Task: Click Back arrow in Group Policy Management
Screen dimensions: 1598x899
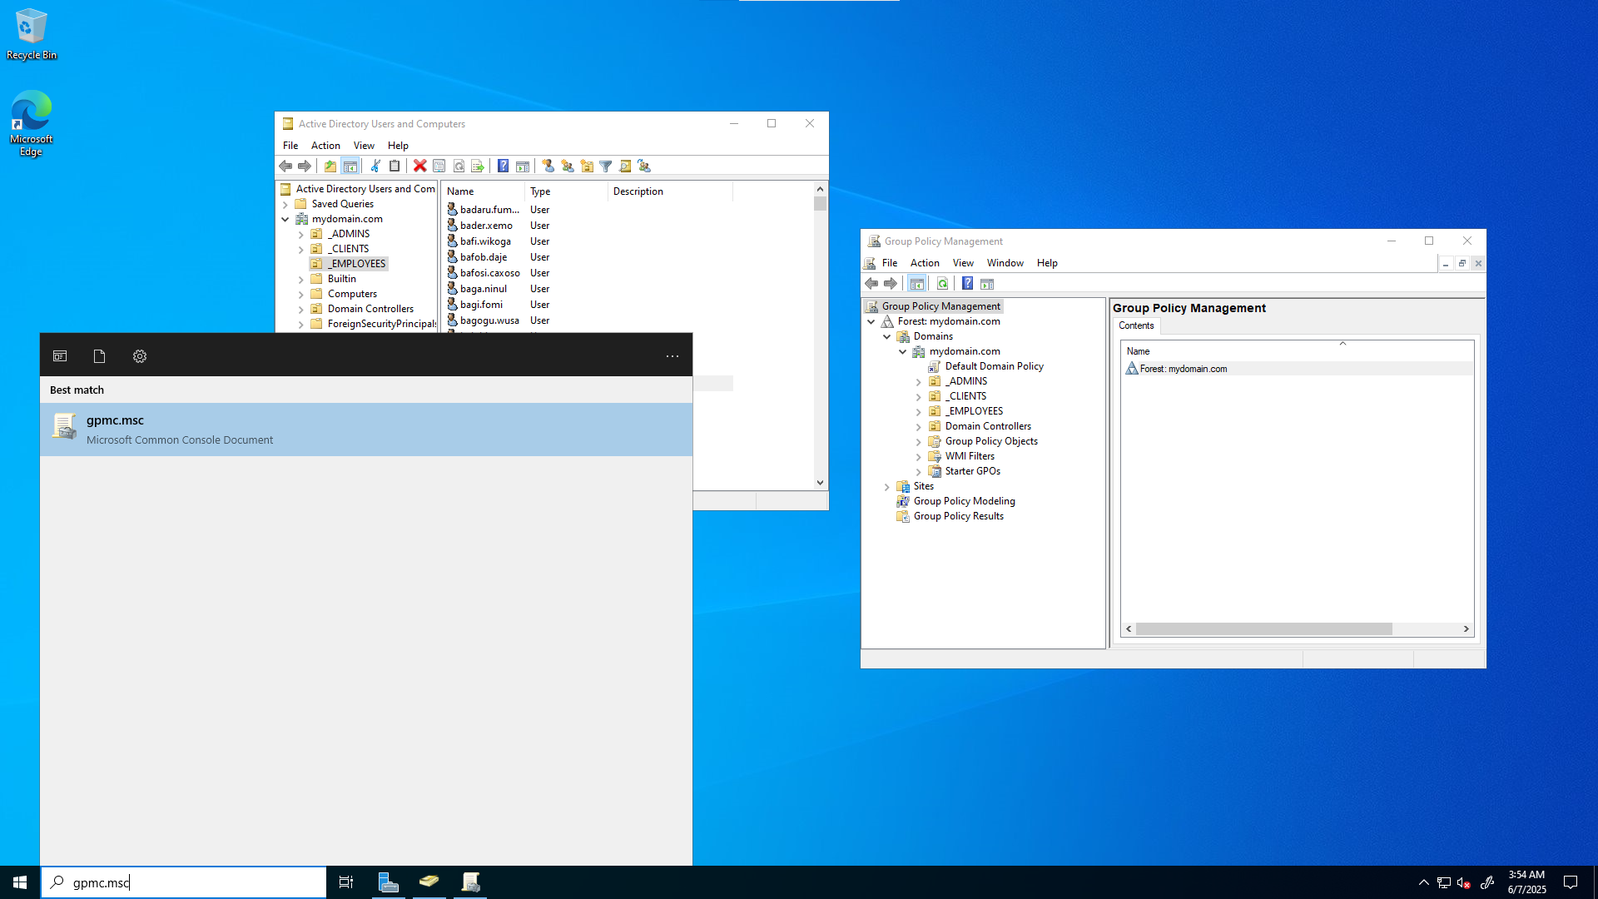Action: coord(871,284)
